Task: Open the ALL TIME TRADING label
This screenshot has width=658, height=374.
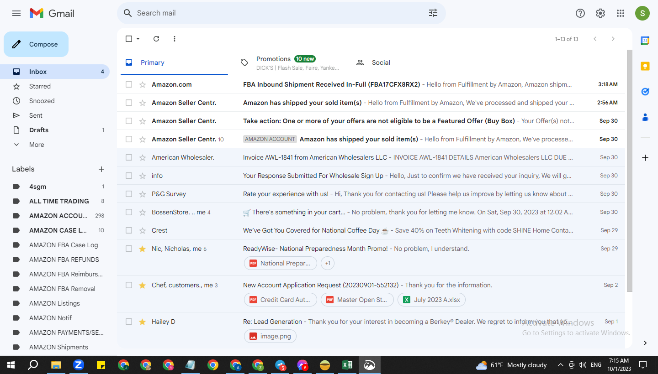Action: pyautogui.click(x=55, y=201)
